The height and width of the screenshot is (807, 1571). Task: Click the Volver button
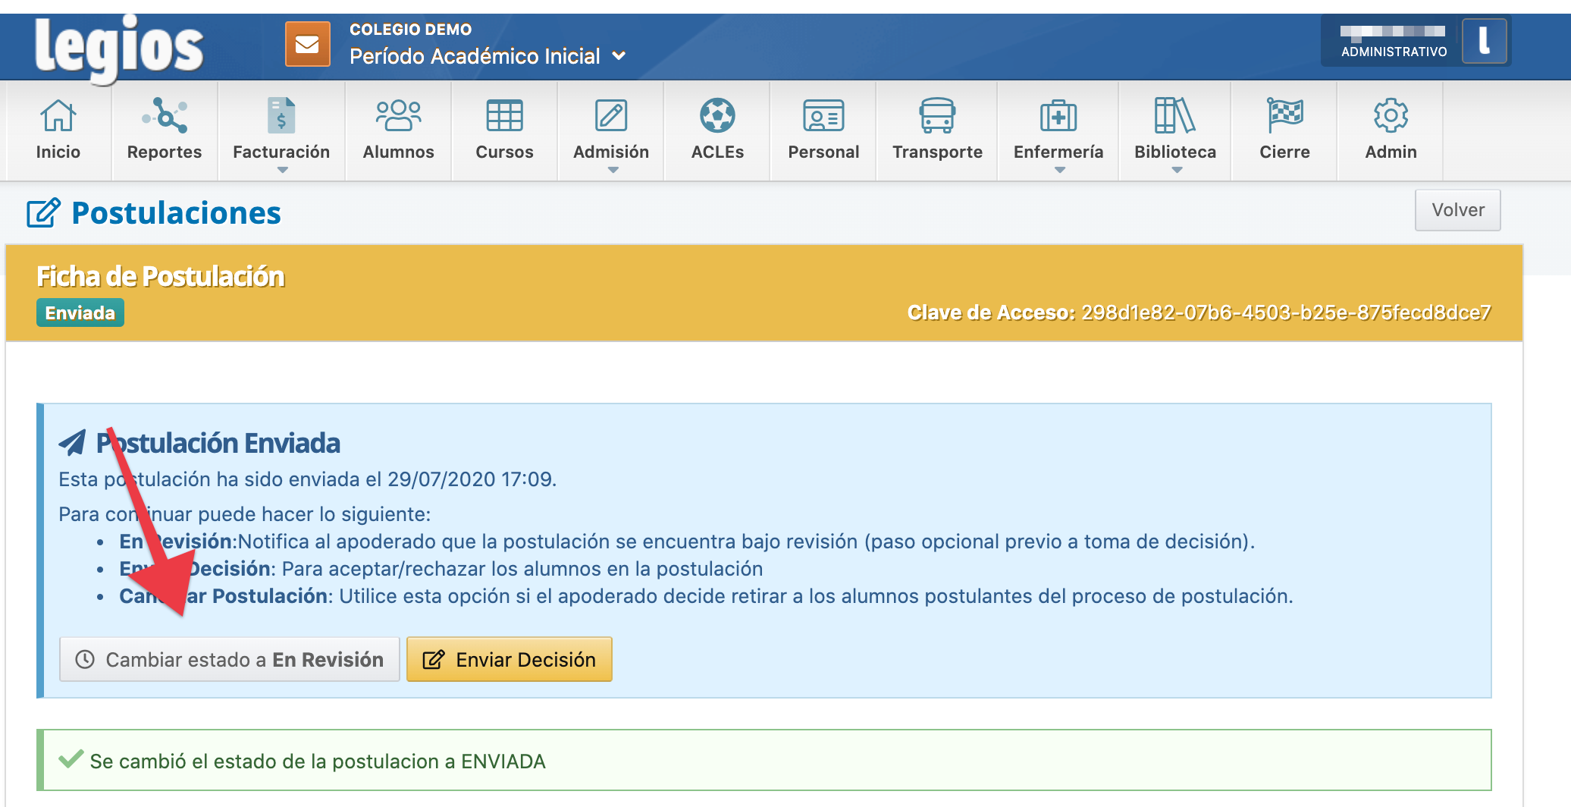(1457, 210)
